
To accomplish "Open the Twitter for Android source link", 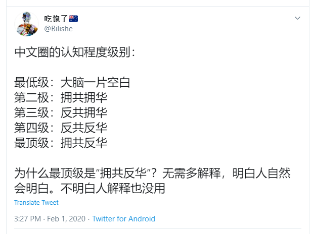I will pos(123,219).
